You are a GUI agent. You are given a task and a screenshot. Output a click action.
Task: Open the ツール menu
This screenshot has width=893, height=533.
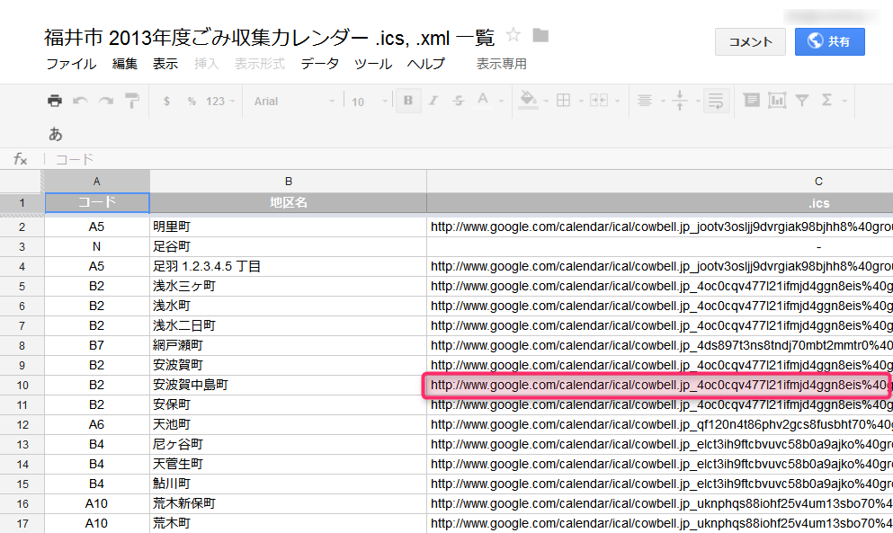click(x=373, y=64)
